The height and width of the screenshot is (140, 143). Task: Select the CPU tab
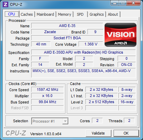pyautogui.click(x=12, y=14)
